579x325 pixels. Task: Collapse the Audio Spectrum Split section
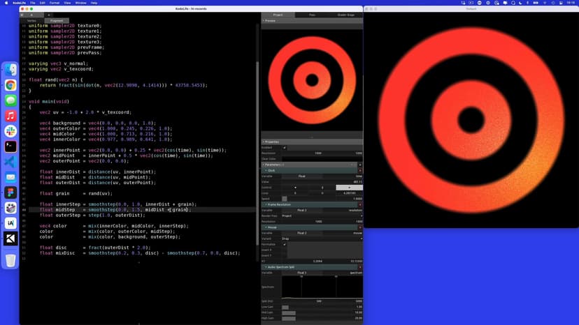tap(264, 267)
